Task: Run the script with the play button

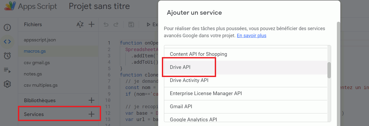Action: tap(148, 25)
